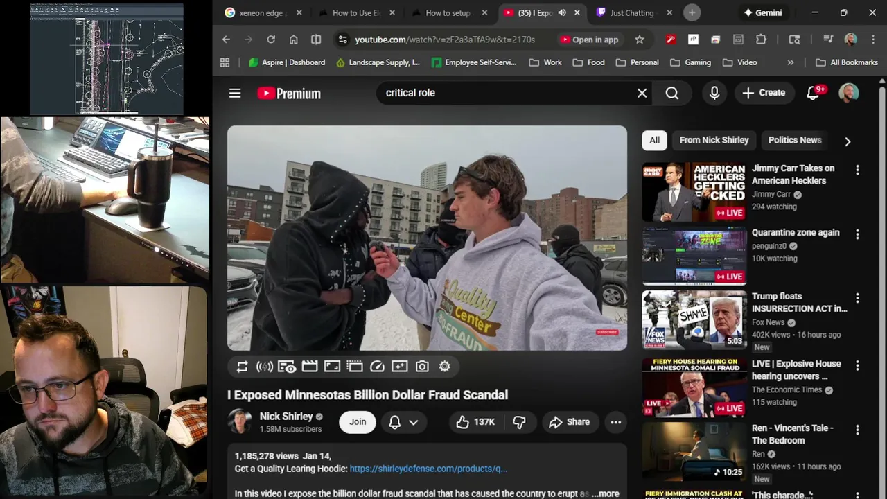Select the All filter chip
The image size is (887, 499).
pos(654,140)
